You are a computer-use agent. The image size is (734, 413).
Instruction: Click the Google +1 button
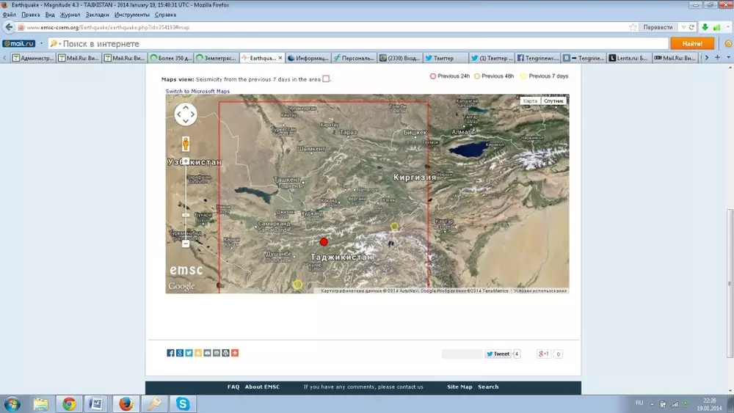click(544, 354)
